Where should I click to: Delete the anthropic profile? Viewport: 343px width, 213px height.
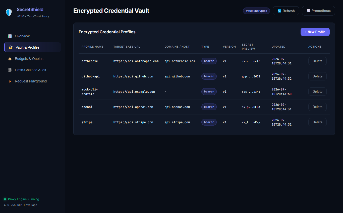[x=317, y=61]
